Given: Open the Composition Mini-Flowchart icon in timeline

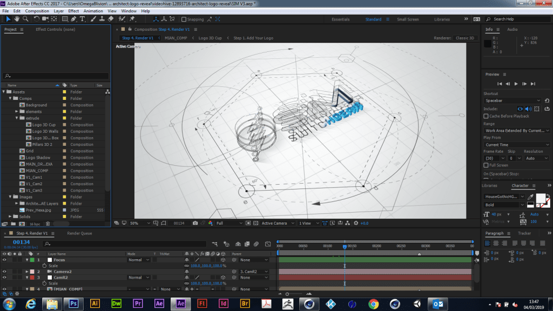Looking at the screenshot, I should [215, 244].
